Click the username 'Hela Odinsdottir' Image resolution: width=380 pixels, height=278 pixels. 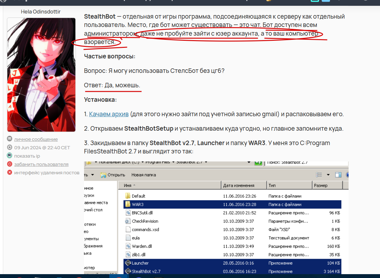pos(41,12)
